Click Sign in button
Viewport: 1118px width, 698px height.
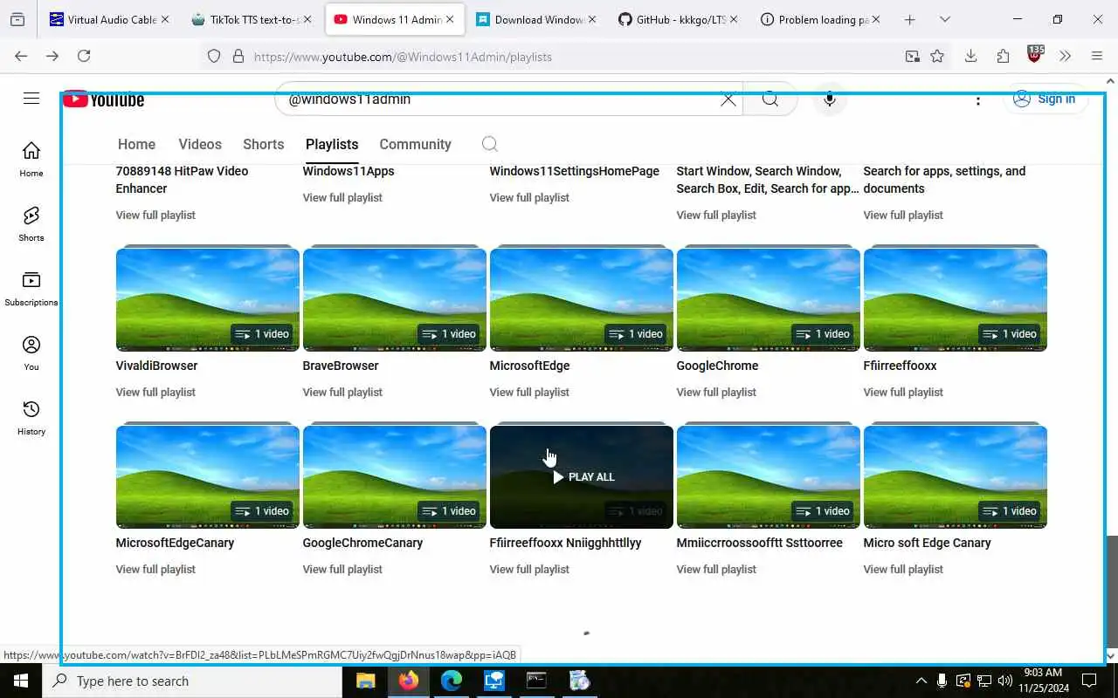coord(1046,99)
